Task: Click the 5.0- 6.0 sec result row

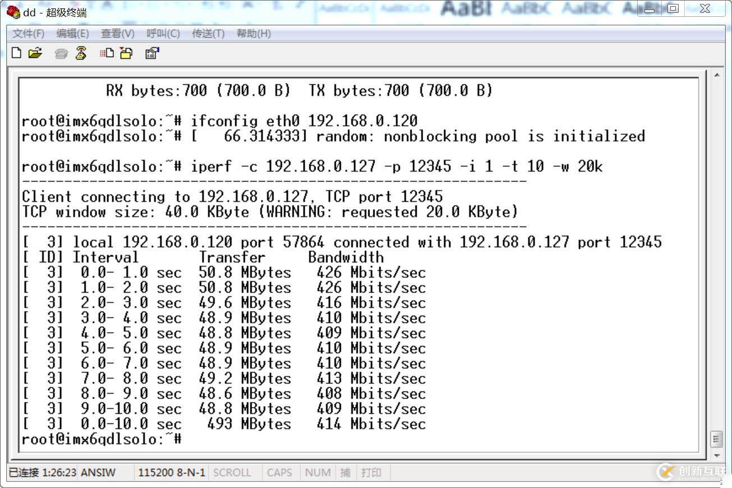Action: point(224,348)
